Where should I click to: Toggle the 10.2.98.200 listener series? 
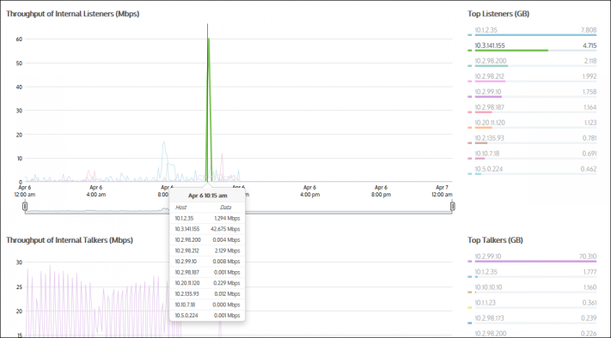pos(532,63)
